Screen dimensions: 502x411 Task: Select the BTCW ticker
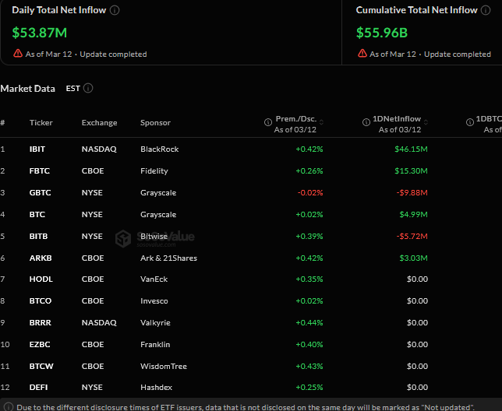tap(41, 367)
